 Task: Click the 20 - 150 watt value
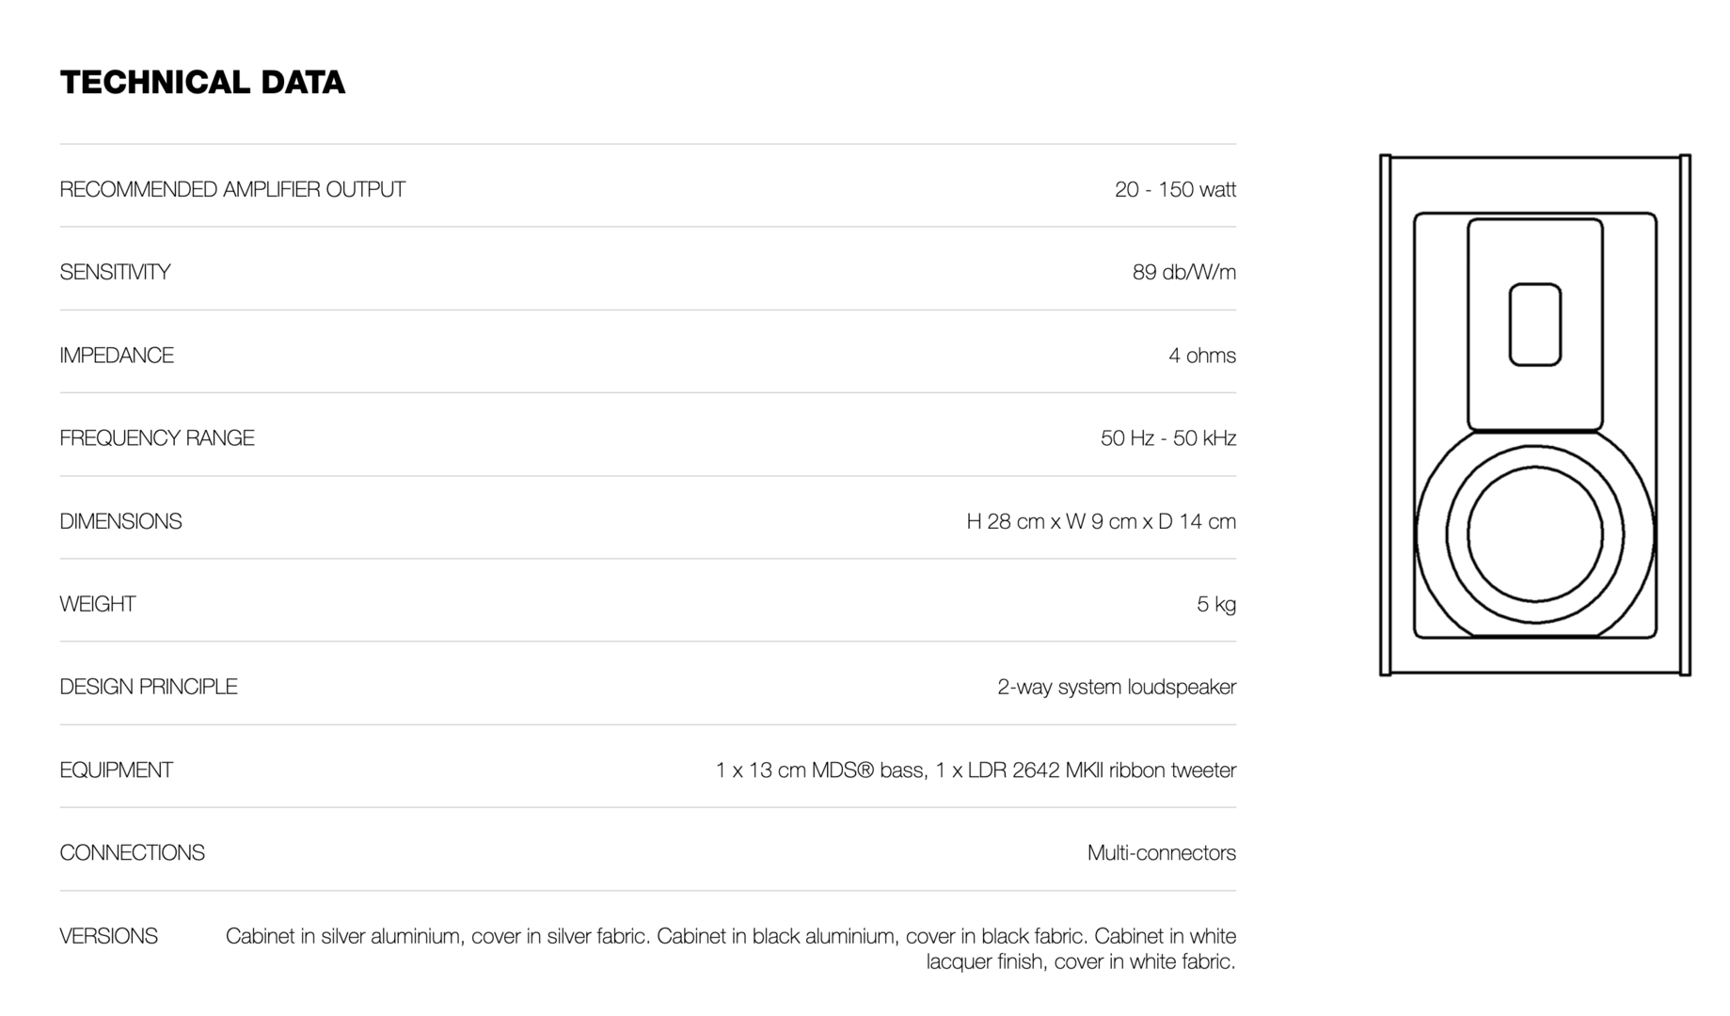(x=1174, y=190)
